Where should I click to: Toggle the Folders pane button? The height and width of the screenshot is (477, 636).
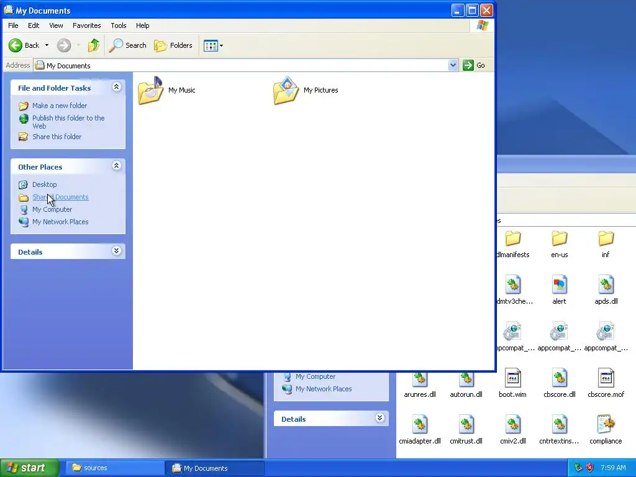[173, 45]
